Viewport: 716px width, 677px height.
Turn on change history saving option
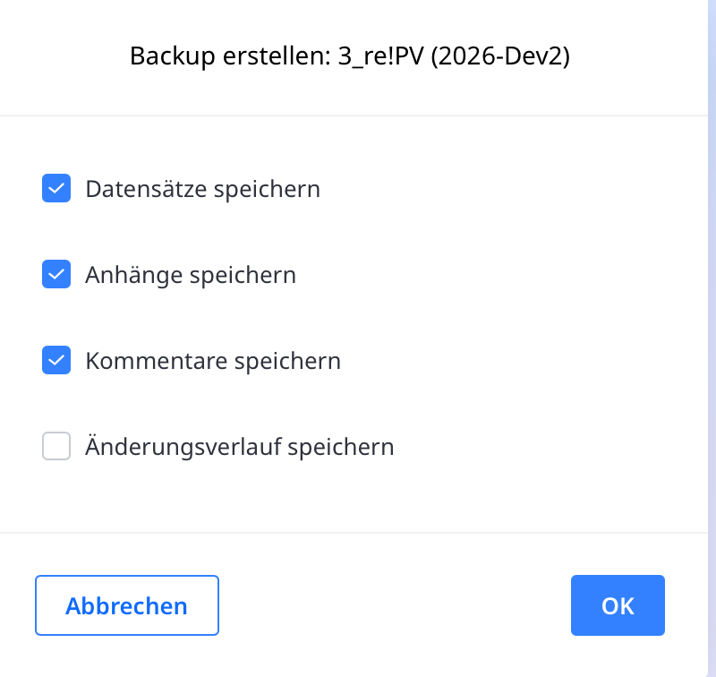(x=56, y=446)
